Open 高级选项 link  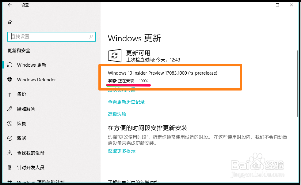pos(117,114)
